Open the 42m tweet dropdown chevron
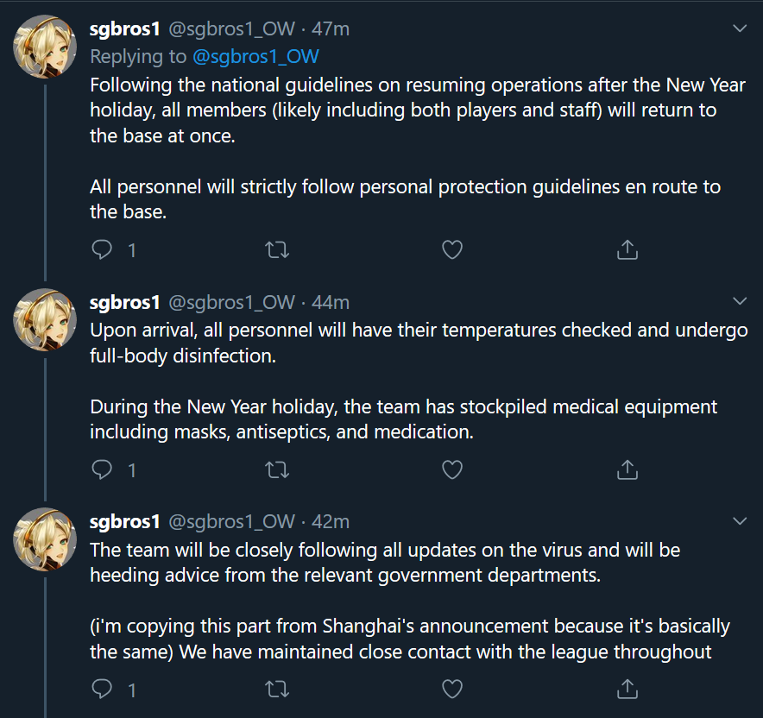Screen dimensions: 763x718 (x=740, y=520)
